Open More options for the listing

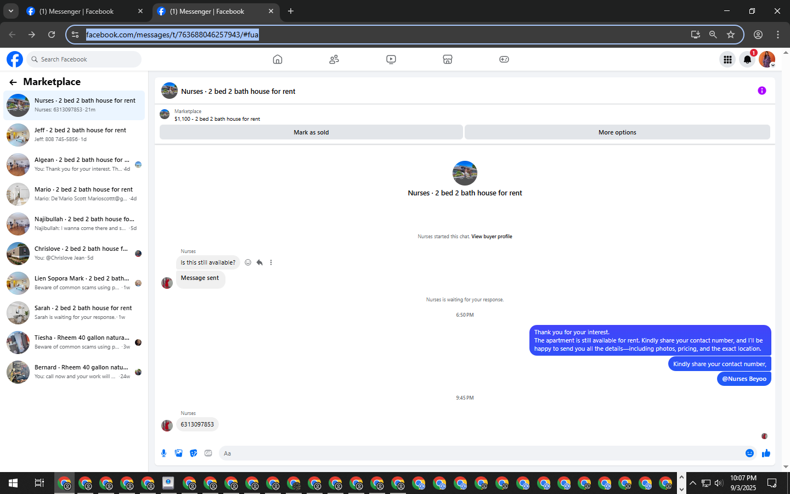pyautogui.click(x=617, y=132)
